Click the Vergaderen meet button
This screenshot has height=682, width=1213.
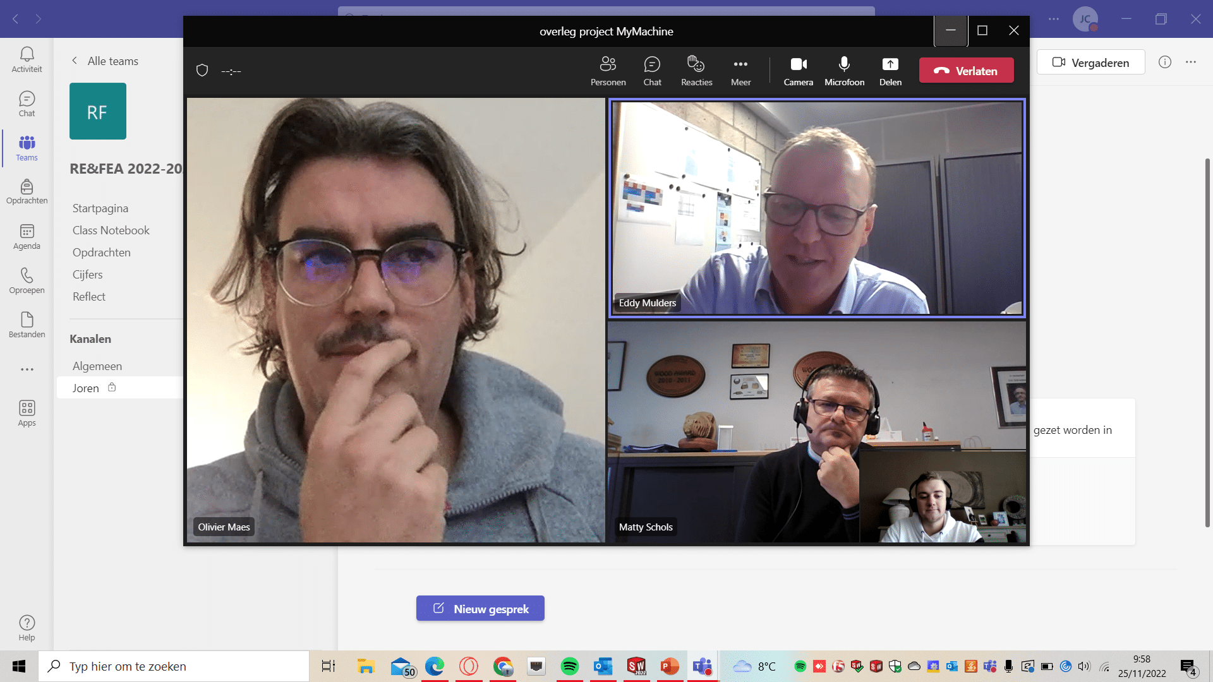click(x=1090, y=62)
